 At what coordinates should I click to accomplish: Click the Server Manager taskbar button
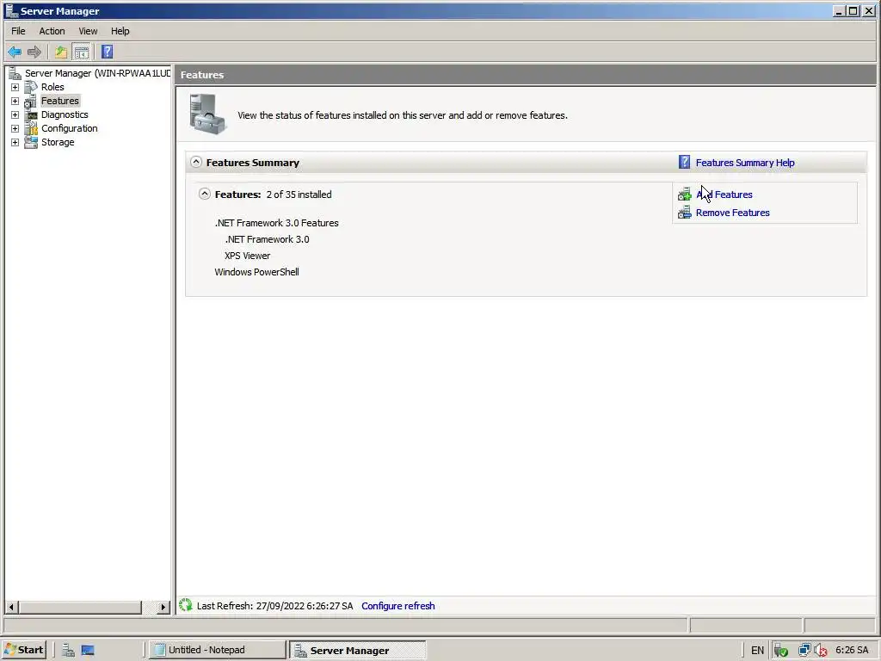coord(359,650)
